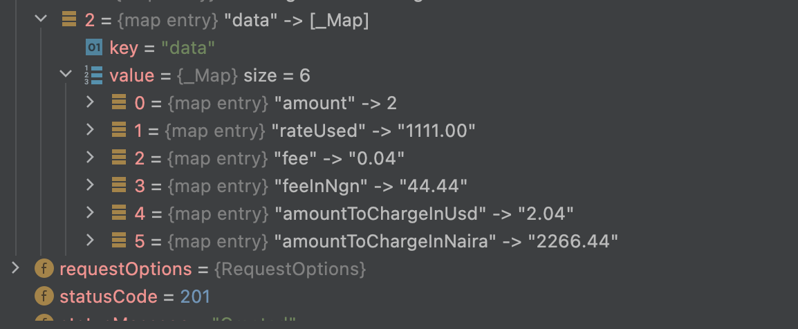This screenshot has width=798, height=329.
Task: Click the primitive type icon beside key
Action: click(x=93, y=47)
